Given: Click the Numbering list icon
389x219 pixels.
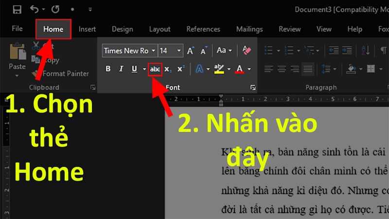Looking at the screenshot, I should (289, 50).
